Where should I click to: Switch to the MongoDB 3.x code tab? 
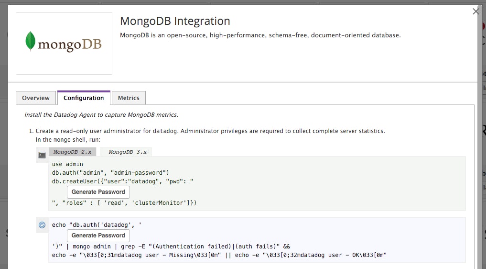click(128, 152)
